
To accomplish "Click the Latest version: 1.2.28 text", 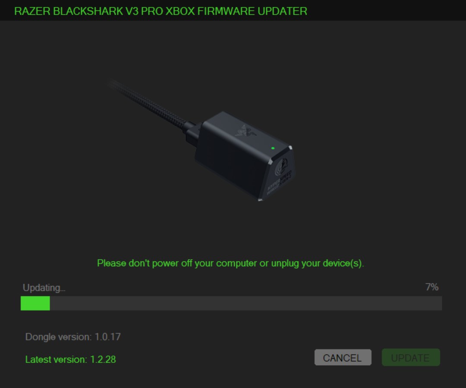I will [70, 360].
